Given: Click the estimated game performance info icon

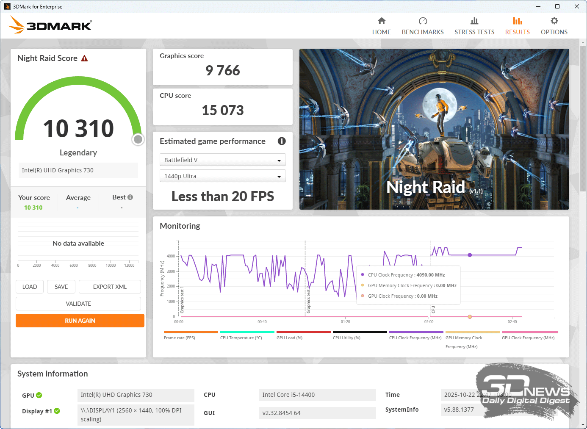Looking at the screenshot, I should point(282,141).
